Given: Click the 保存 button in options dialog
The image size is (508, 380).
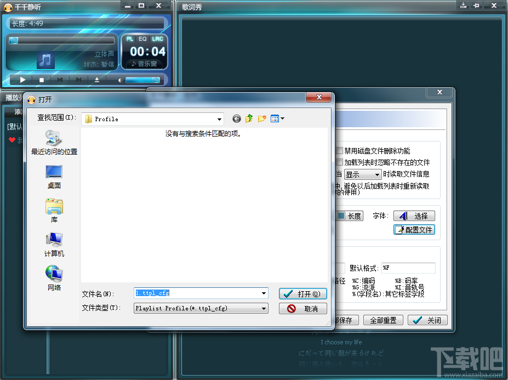Looking at the screenshot, I should (x=347, y=320).
